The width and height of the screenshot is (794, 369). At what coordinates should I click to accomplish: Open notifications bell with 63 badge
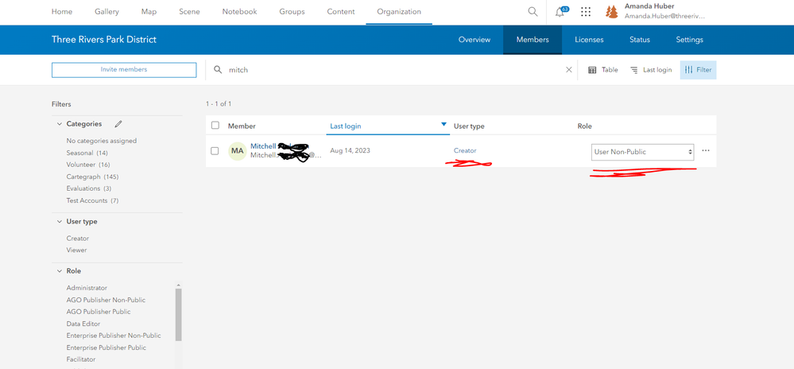[x=561, y=12]
